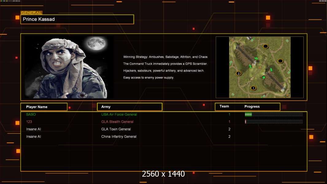Click the Command Truck GPS Scrambler line
327x184 pixels.
[x=165, y=64]
